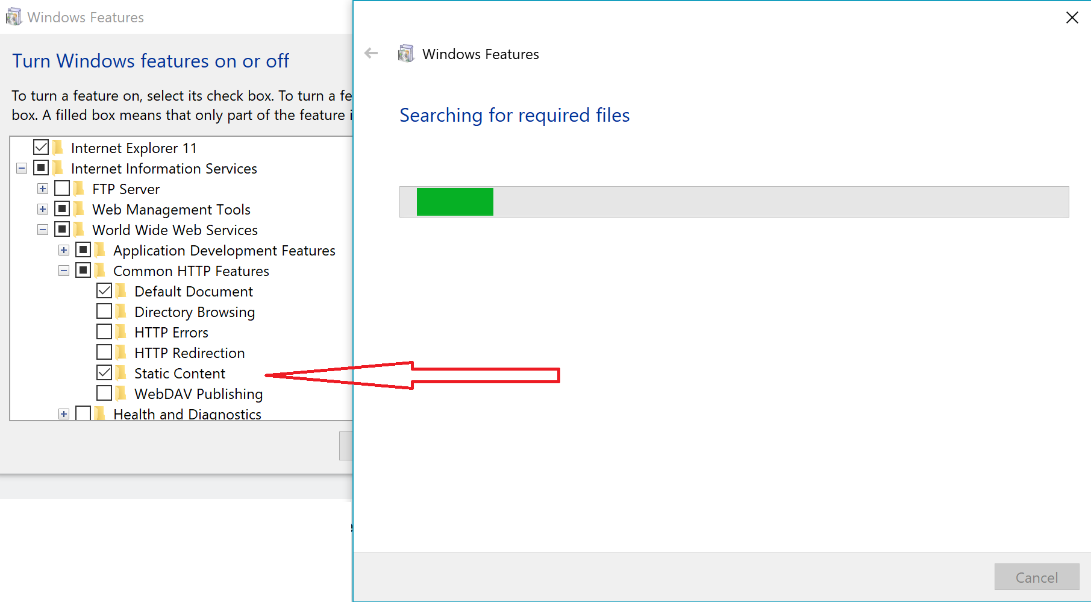
Task: Uncheck the Static Content checkbox
Action: (x=104, y=373)
